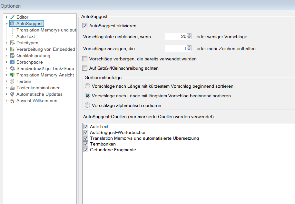This screenshot has height=204, width=295.
Task: Click the Standardmäßige Task-Sequ gear icon
Action: click(12, 68)
